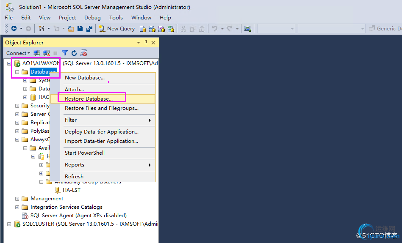The height and width of the screenshot is (243, 402).
Task: Click the Disconnect icon with red X
Action: pos(47,53)
